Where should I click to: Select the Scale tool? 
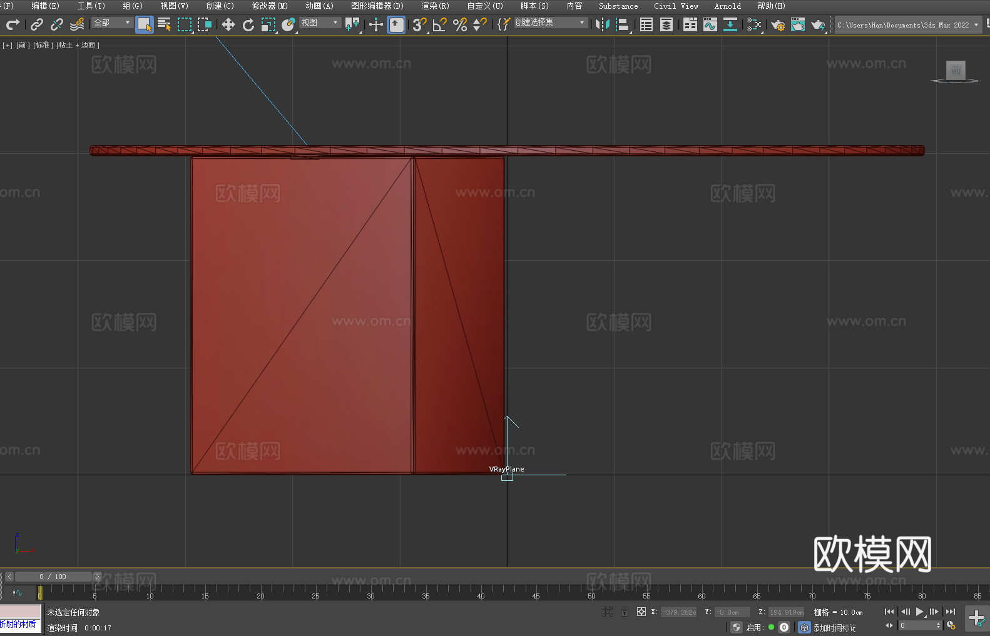pos(268,24)
